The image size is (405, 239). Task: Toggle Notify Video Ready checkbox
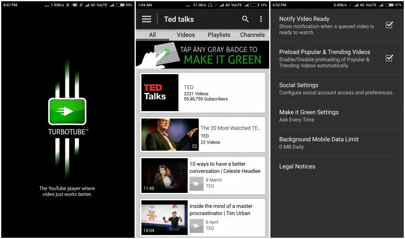tap(389, 25)
